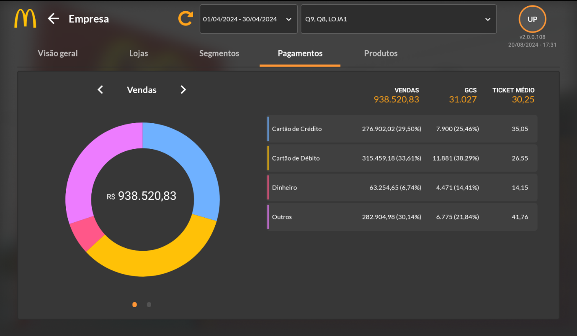Click ticket value 41,76

[x=520, y=216]
